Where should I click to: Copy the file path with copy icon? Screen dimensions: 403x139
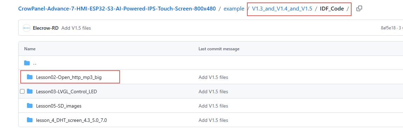click(x=359, y=8)
